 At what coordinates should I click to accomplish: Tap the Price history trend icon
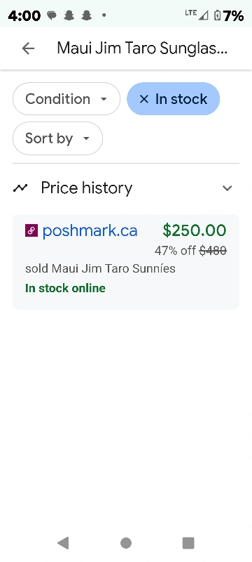(20, 188)
